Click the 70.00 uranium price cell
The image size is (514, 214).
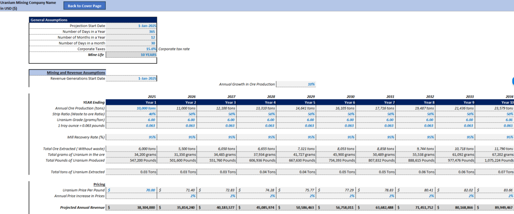tap(131, 190)
